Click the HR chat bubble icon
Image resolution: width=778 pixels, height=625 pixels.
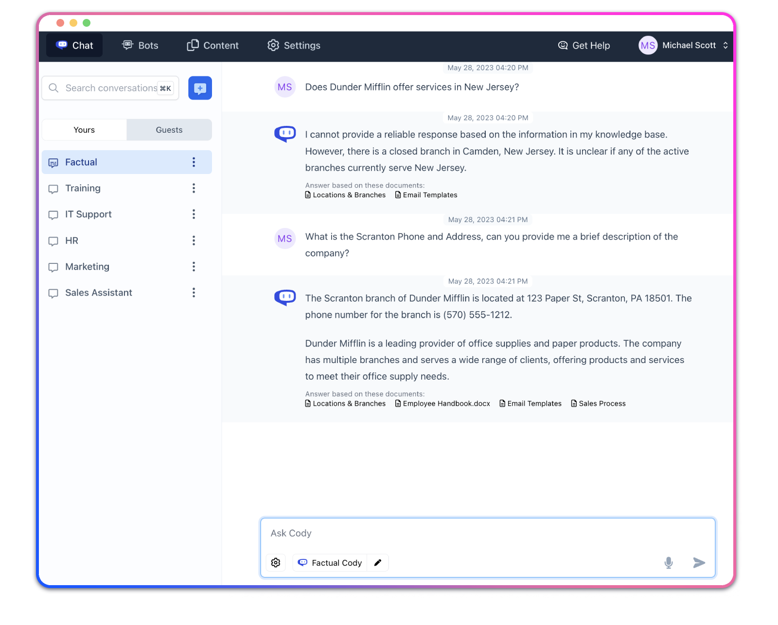coord(53,242)
